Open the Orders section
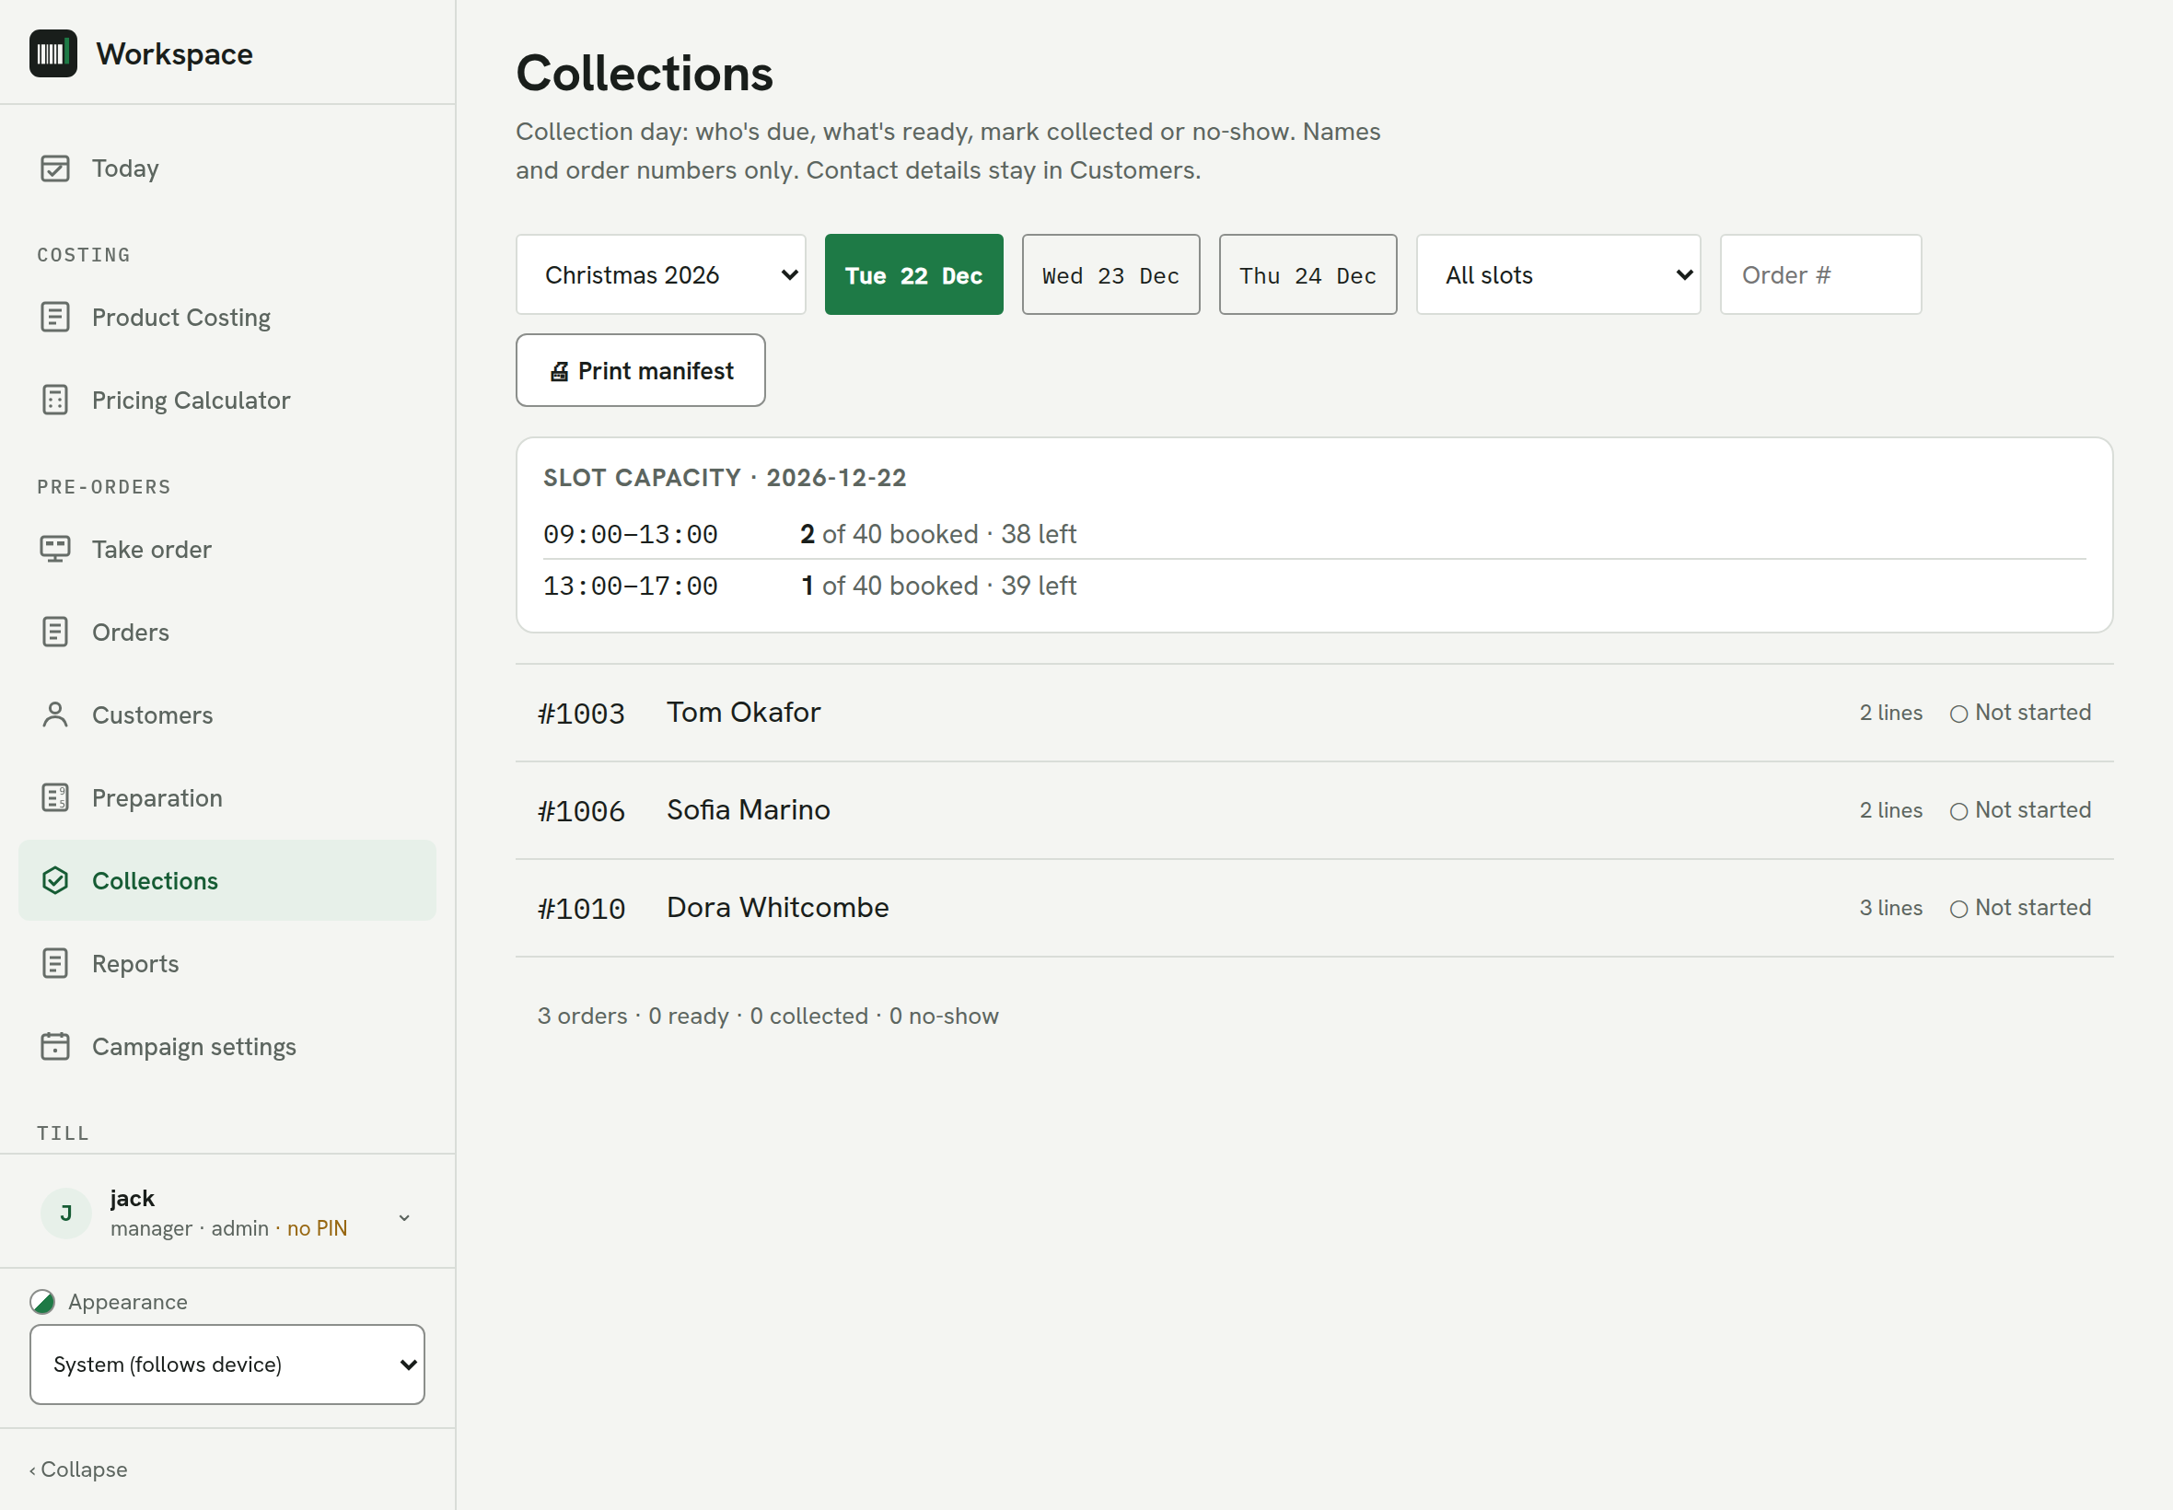The image size is (2173, 1510). pyautogui.click(x=227, y=632)
